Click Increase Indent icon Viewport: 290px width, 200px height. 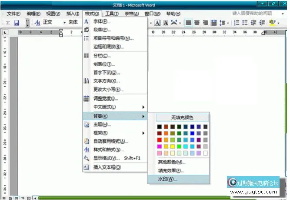pyautogui.click(x=262, y=23)
